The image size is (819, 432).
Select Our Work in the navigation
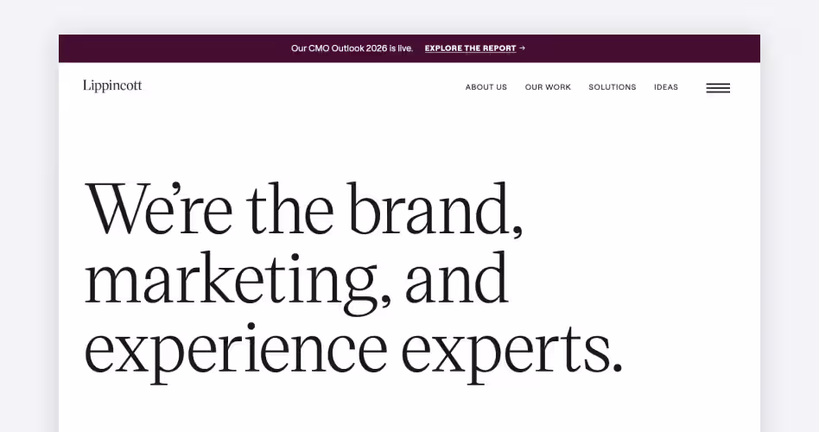548,87
